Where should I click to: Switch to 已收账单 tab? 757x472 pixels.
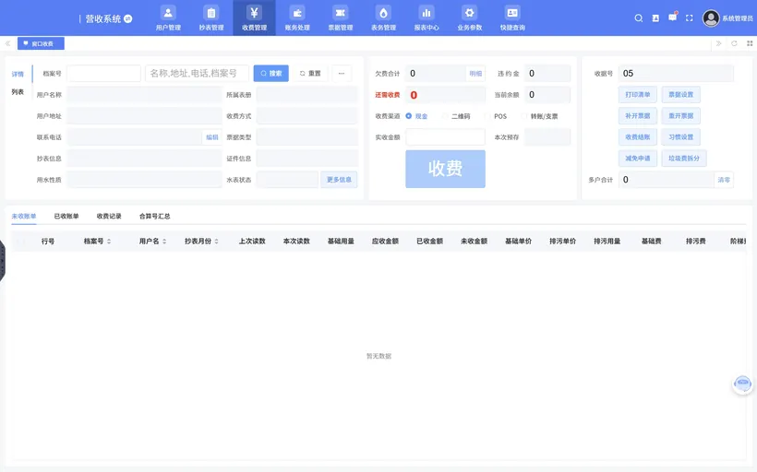66,216
